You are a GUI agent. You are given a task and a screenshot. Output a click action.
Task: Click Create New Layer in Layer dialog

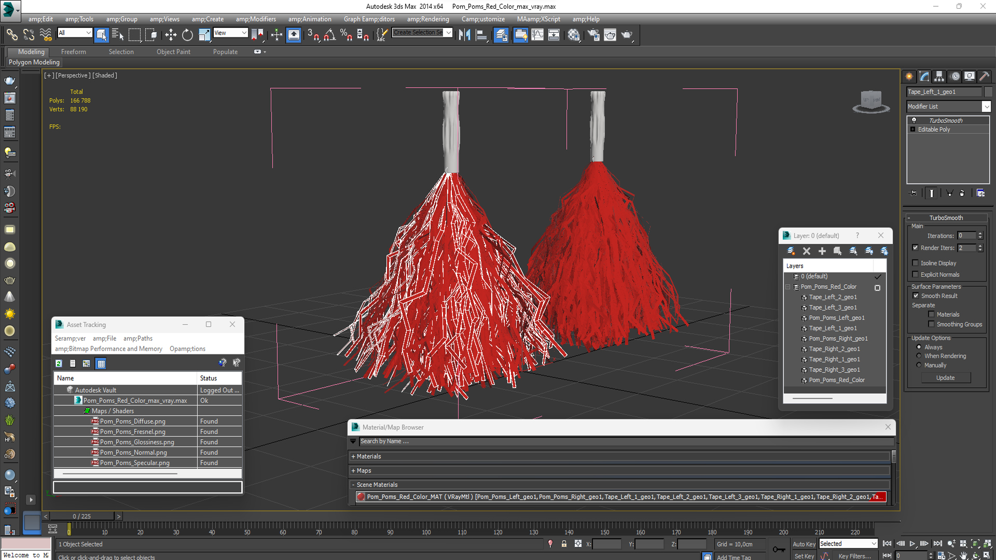pos(791,251)
